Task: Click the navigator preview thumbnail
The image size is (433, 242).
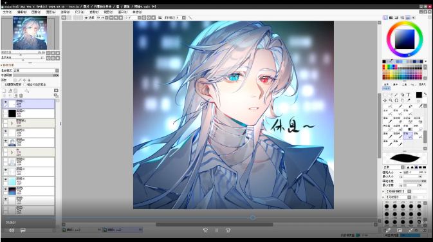Action: click(30, 33)
